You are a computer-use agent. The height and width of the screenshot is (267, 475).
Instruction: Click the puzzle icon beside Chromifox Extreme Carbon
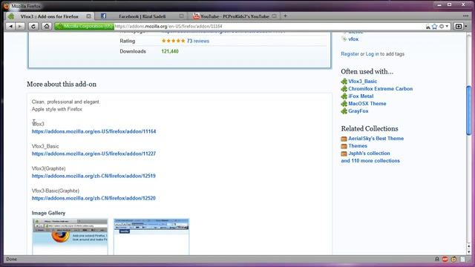click(x=344, y=89)
